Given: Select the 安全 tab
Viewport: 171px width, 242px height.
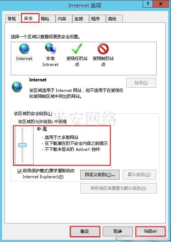Looking at the screenshot, I should click(x=28, y=18).
